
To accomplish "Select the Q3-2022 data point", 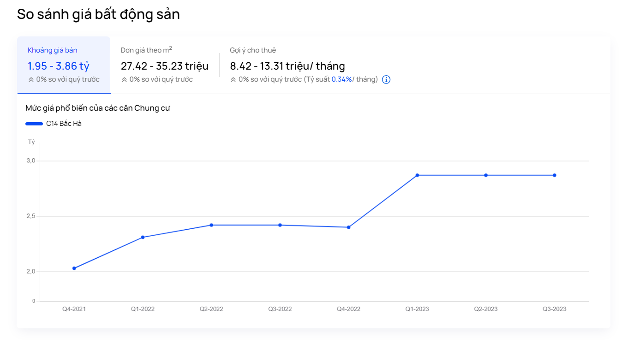I will (x=280, y=225).
